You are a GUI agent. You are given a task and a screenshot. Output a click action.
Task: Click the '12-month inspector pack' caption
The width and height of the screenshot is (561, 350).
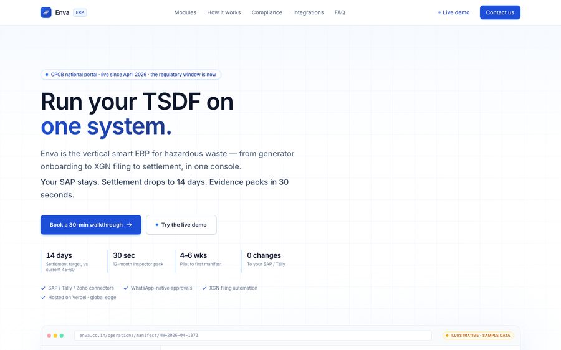click(138, 264)
